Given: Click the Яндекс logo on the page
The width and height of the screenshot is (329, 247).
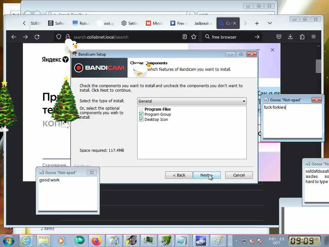Looking at the screenshot, I should pyautogui.click(x=55, y=59).
